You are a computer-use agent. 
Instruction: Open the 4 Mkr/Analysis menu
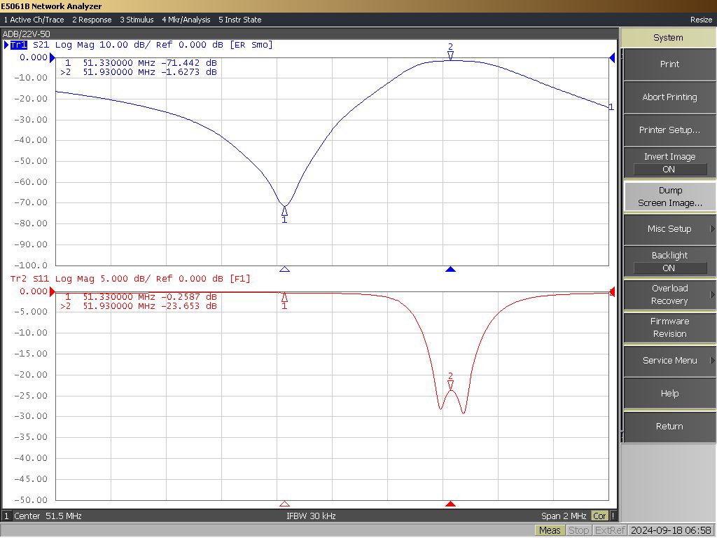[x=186, y=20]
